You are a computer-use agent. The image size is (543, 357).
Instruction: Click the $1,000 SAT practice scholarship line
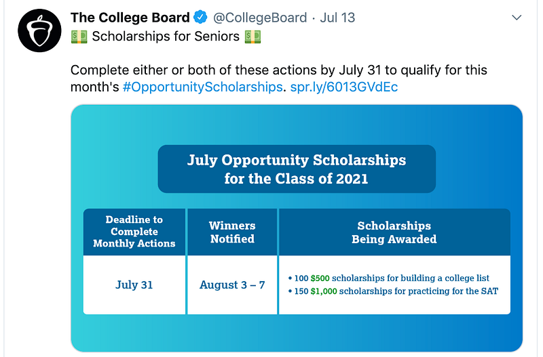tap(393, 291)
